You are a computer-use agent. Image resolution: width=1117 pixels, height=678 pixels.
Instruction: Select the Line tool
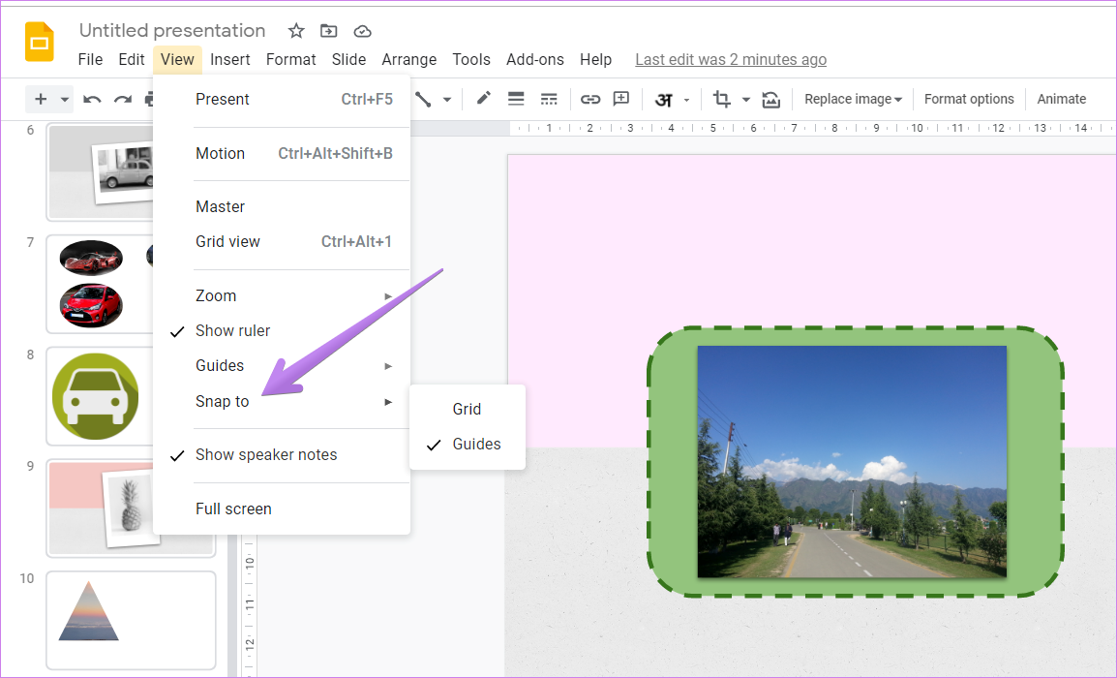[x=423, y=98]
